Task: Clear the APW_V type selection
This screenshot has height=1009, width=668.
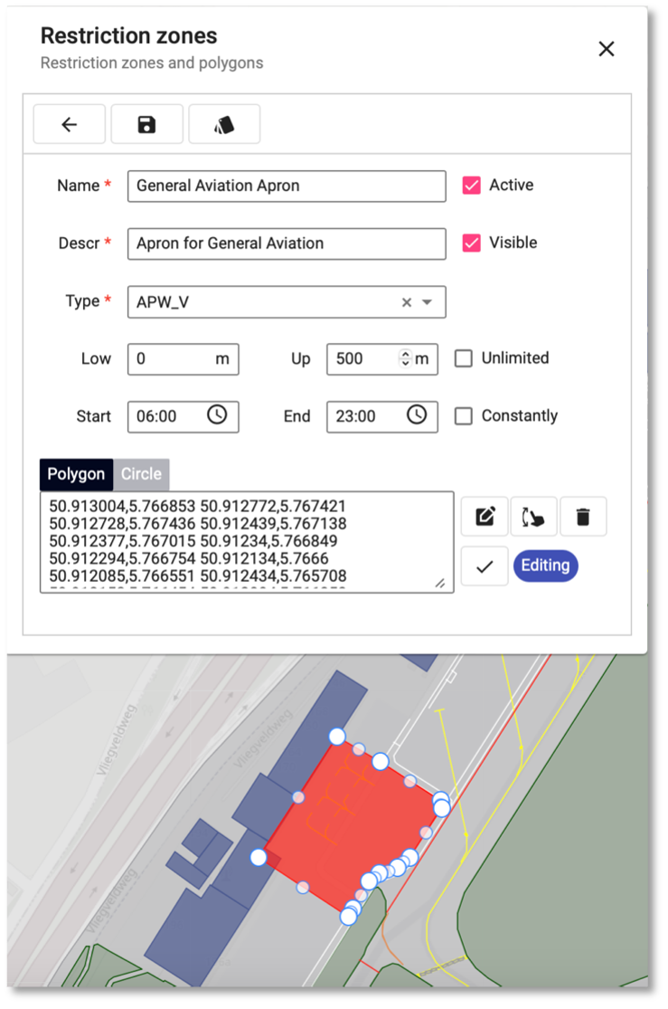Action: click(407, 302)
